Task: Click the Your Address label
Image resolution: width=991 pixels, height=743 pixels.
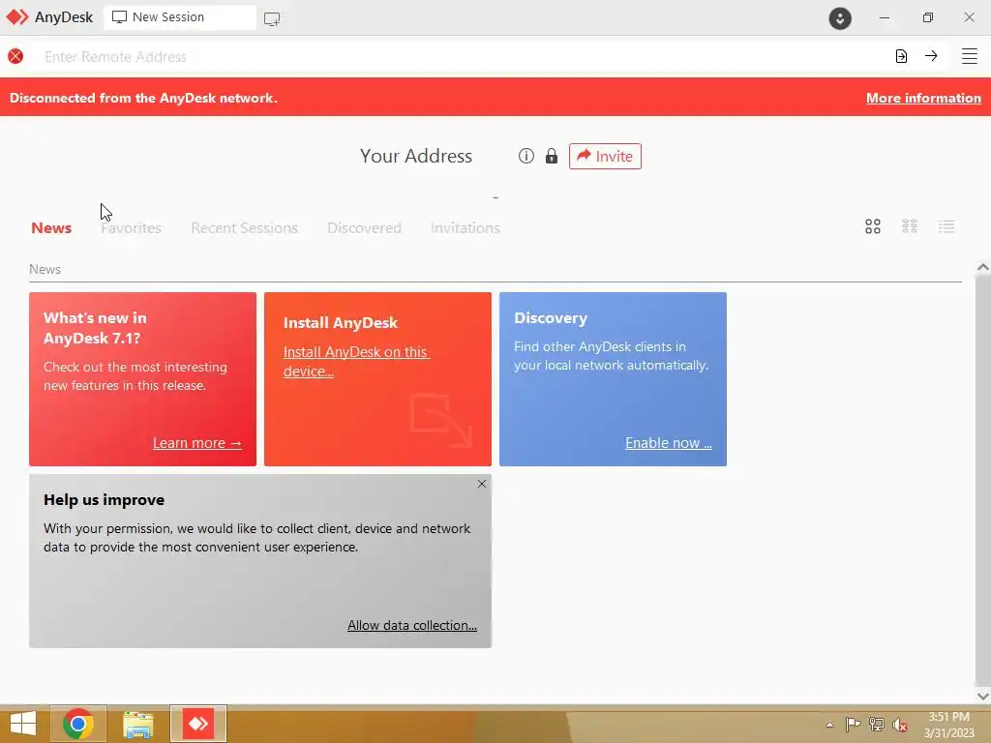Action: point(416,156)
